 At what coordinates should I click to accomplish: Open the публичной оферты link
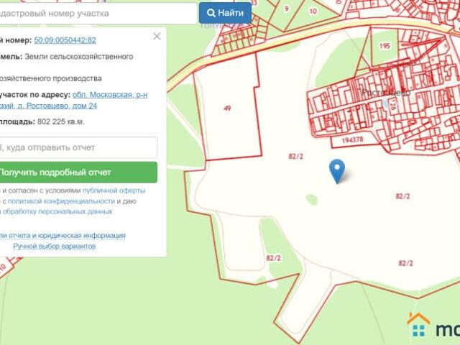click(114, 190)
